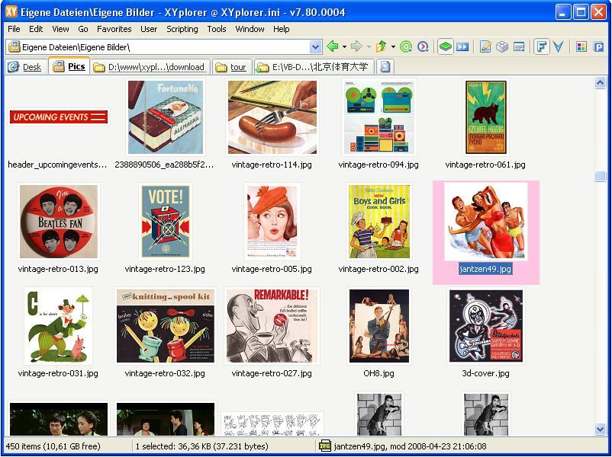Viewport: 612px width, 457px height.
Task: Open the View menu
Action: 60,29
